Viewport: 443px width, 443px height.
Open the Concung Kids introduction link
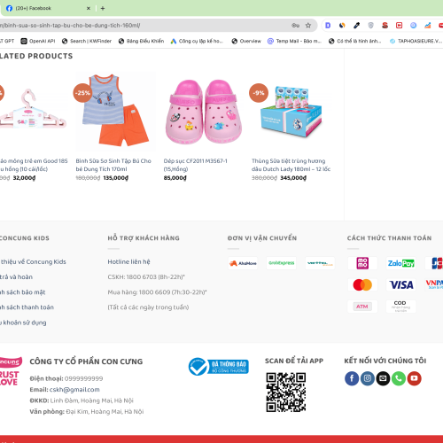(33, 261)
